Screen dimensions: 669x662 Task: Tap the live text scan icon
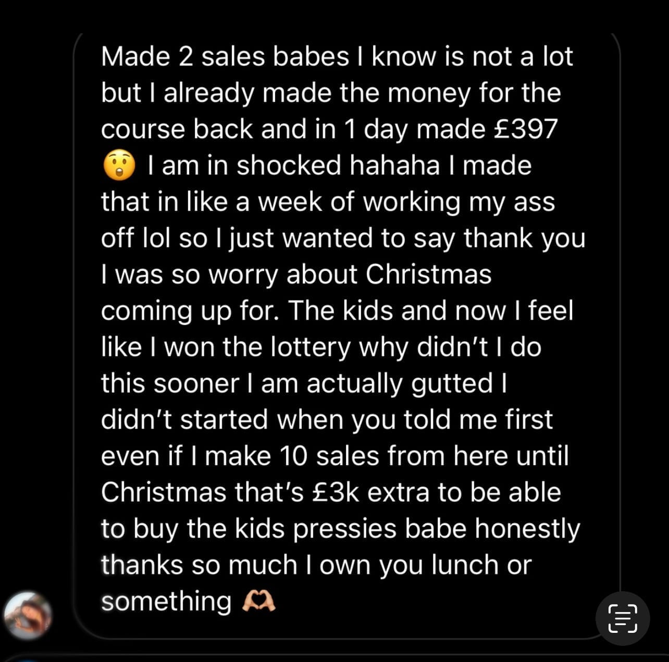coord(623,618)
